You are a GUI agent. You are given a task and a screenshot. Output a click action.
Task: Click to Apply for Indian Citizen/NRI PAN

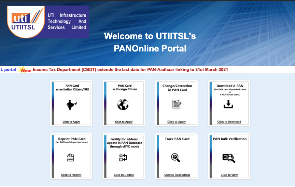click(x=71, y=122)
